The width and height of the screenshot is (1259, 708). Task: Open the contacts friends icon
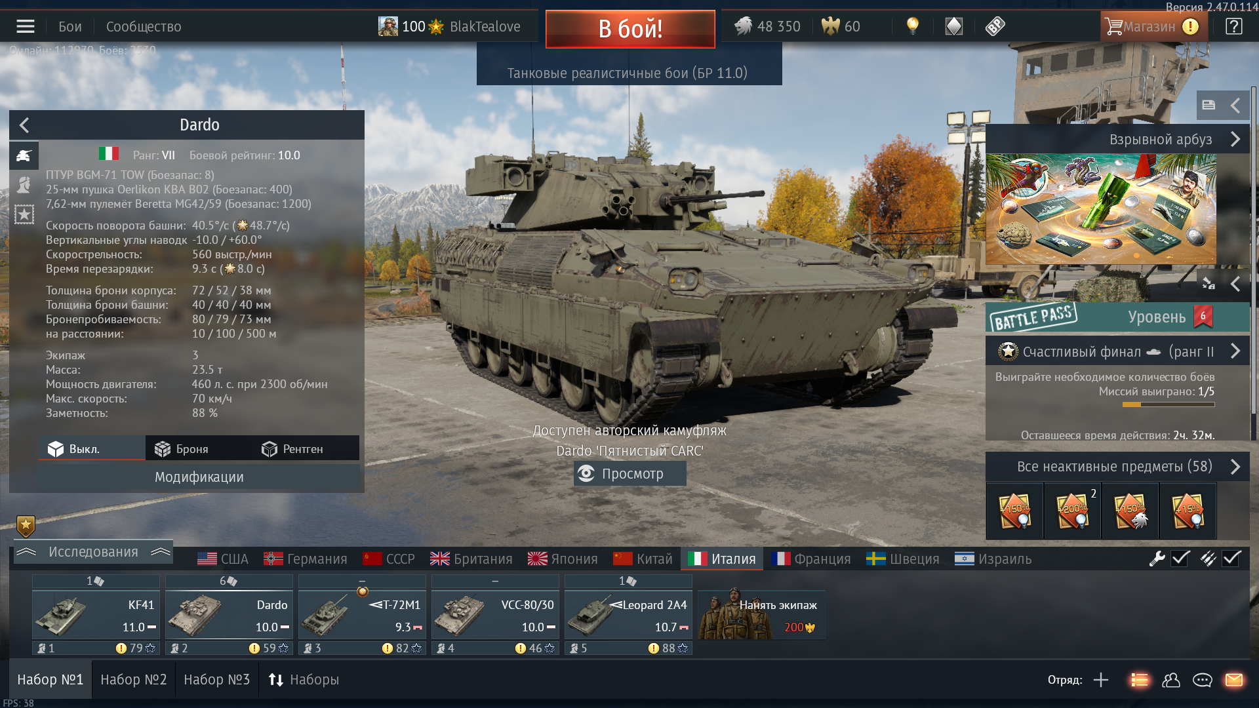[1170, 680]
